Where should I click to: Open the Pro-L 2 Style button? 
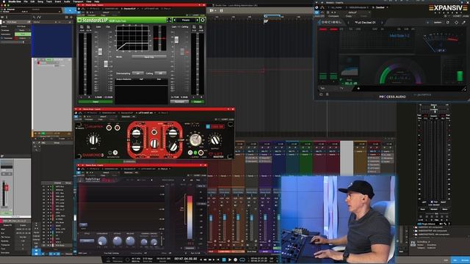[x=87, y=241]
